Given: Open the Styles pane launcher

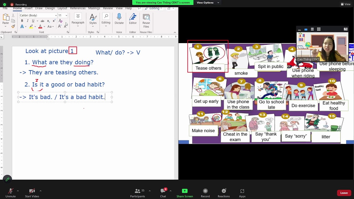Looking at the screenshot, I should click(98, 32).
